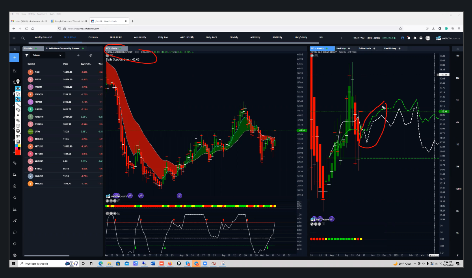
Task: Select 4H timeframe on right bar
Action: coord(457,122)
